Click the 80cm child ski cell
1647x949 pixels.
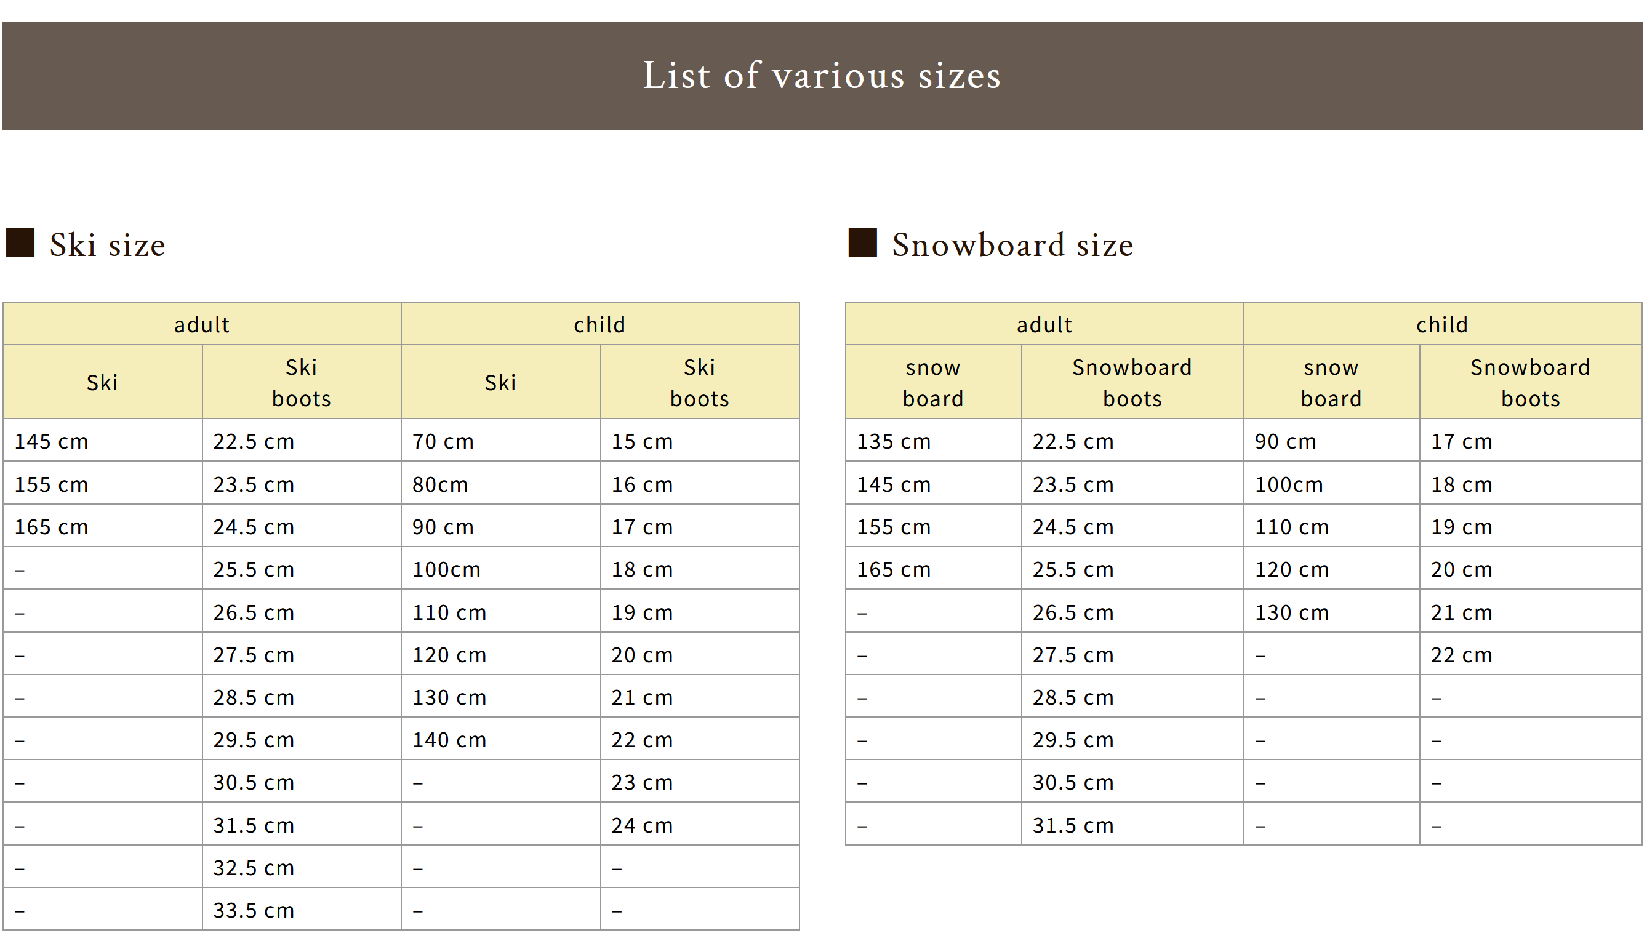[x=440, y=484]
